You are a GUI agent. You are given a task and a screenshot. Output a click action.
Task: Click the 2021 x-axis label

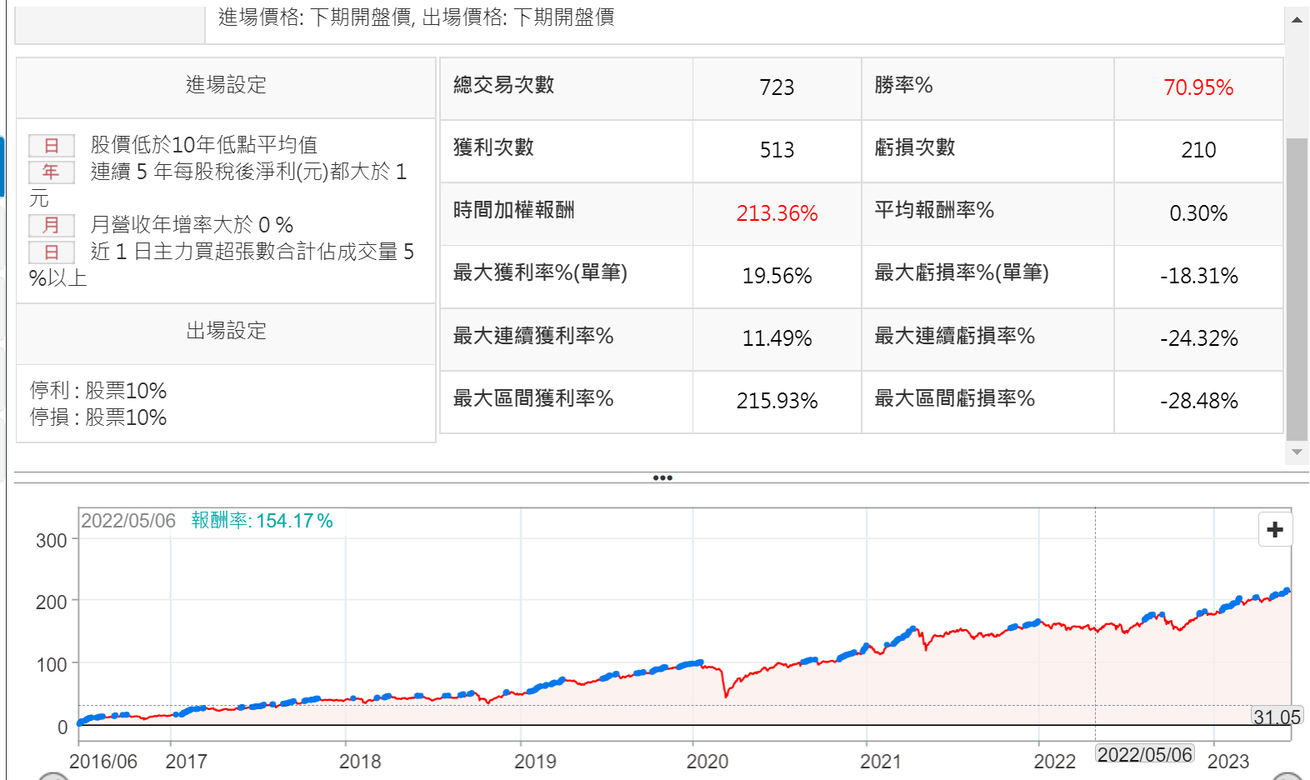881,762
